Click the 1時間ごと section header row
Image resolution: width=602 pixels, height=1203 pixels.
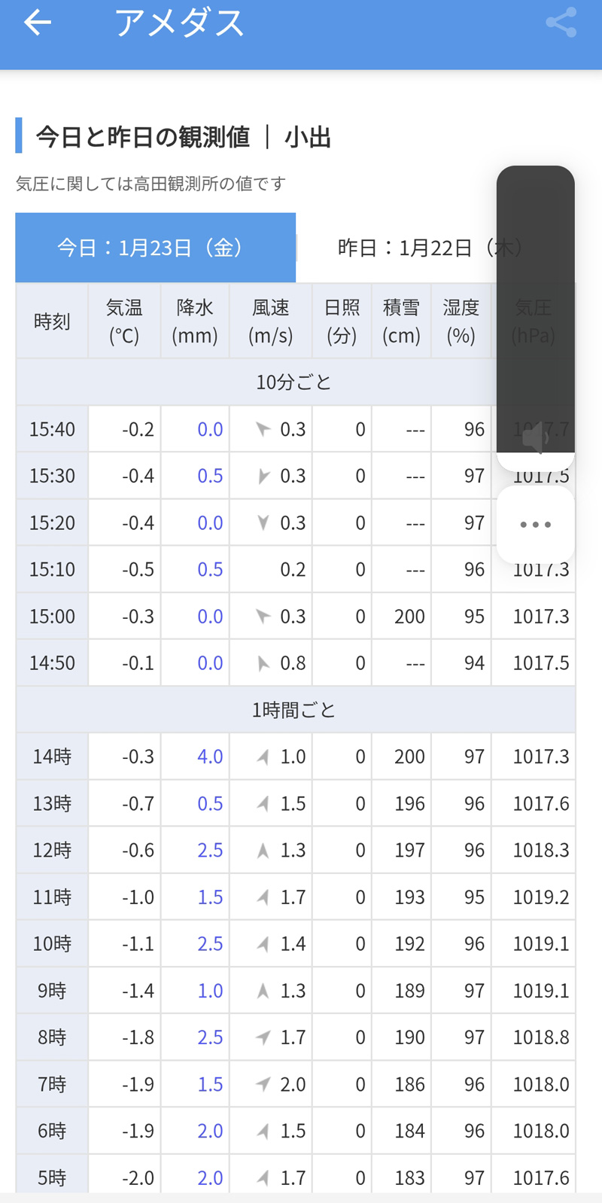coord(293,710)
